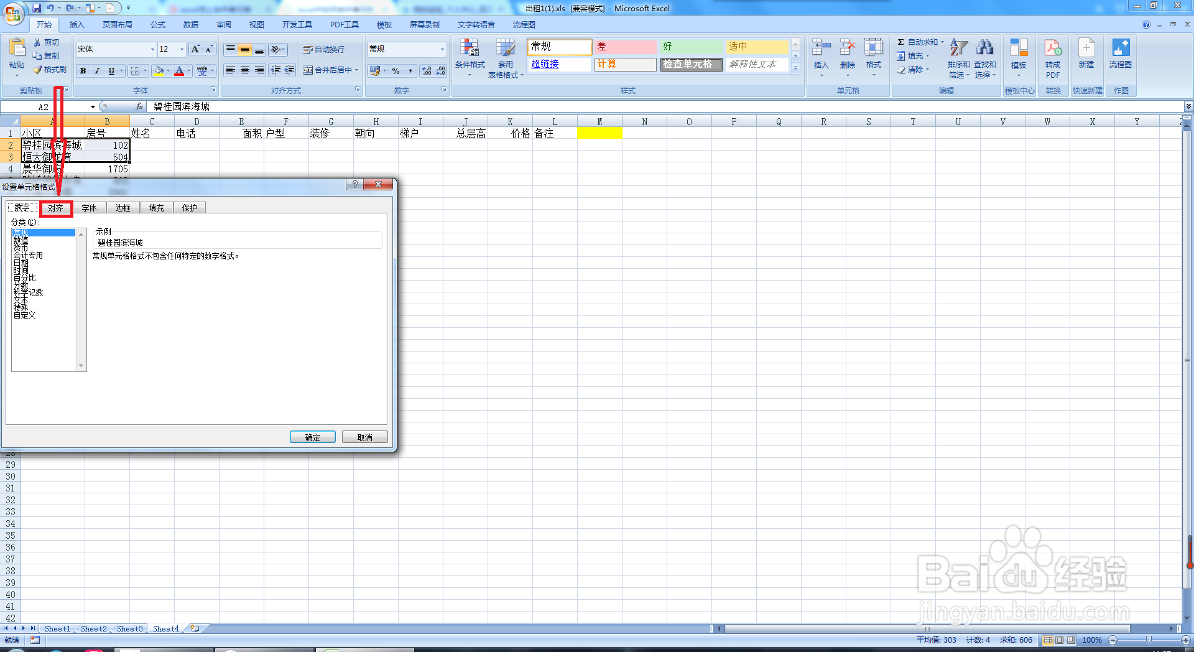Toggle top vertical alignment

coord(231,49)
